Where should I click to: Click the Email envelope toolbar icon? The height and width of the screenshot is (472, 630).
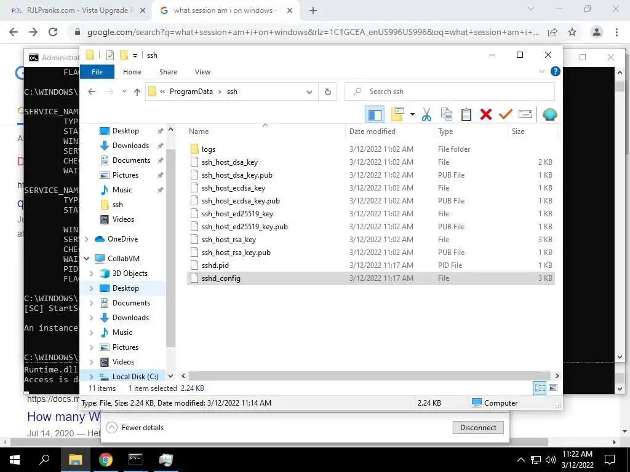525,115
